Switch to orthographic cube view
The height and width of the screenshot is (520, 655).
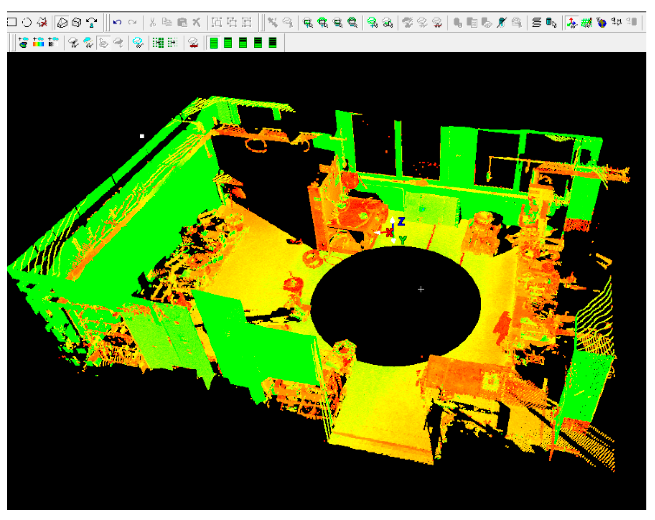pyautogui.click(x=77, y=23)
